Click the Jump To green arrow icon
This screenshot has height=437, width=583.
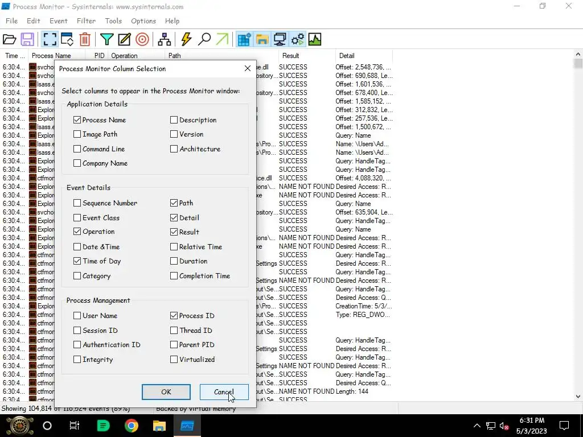222,39
